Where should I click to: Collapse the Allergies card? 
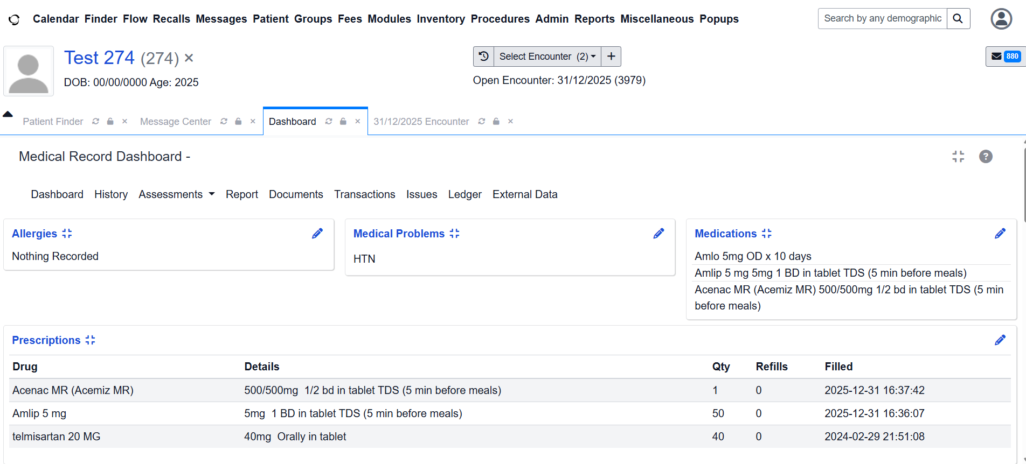pyautogui.click(x=67, y=234)
